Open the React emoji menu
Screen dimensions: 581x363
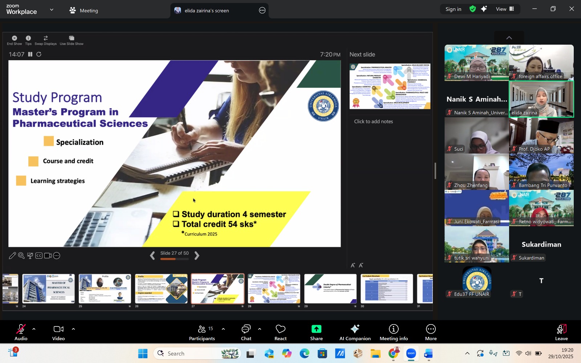coord(280,332)
